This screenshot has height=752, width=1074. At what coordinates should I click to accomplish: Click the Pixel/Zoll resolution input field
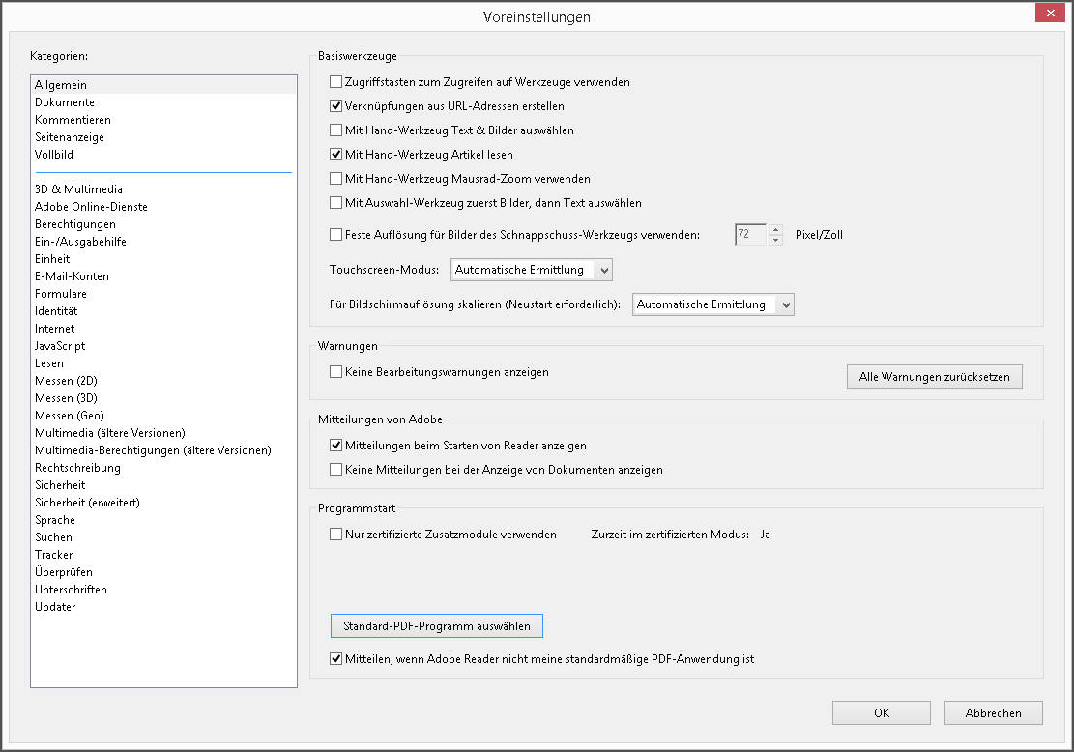(750, 234)
